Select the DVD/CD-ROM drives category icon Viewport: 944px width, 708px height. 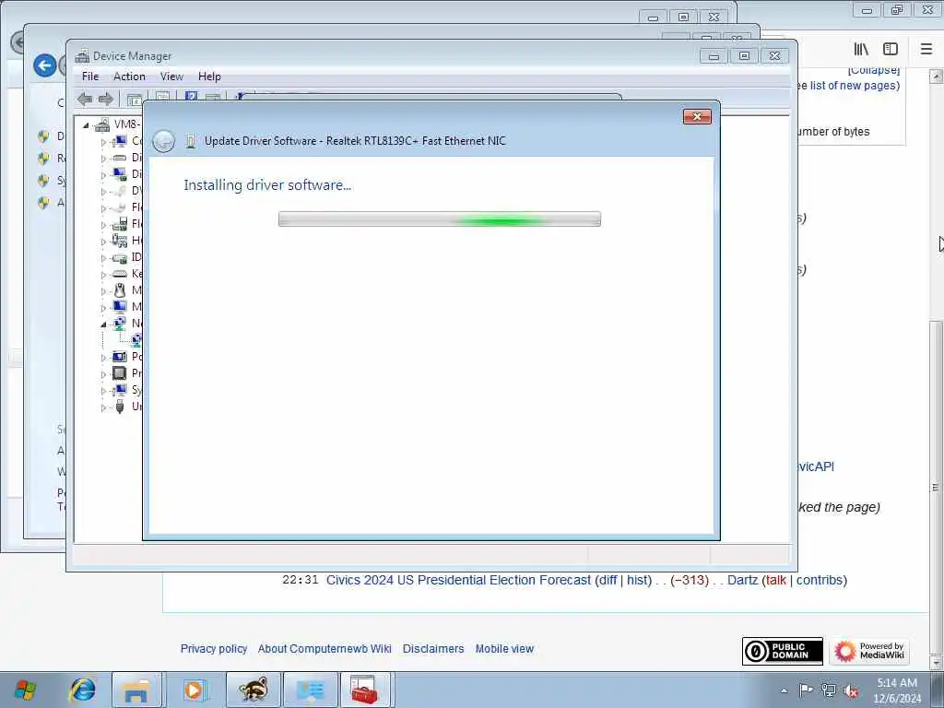coord(120,191)
